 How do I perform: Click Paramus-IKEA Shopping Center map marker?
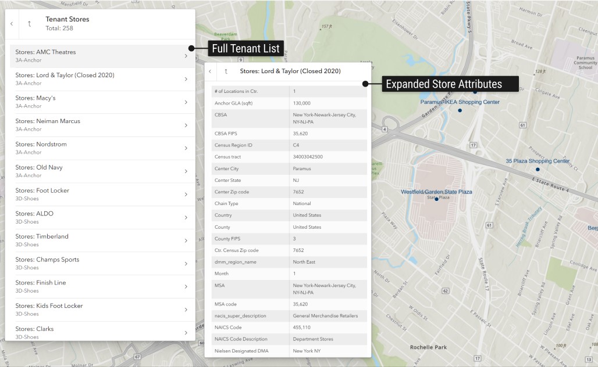(x=460, y=110)
